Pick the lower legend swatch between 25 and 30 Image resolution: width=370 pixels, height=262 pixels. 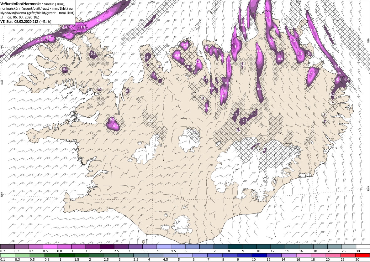click(x=348, y=256)
